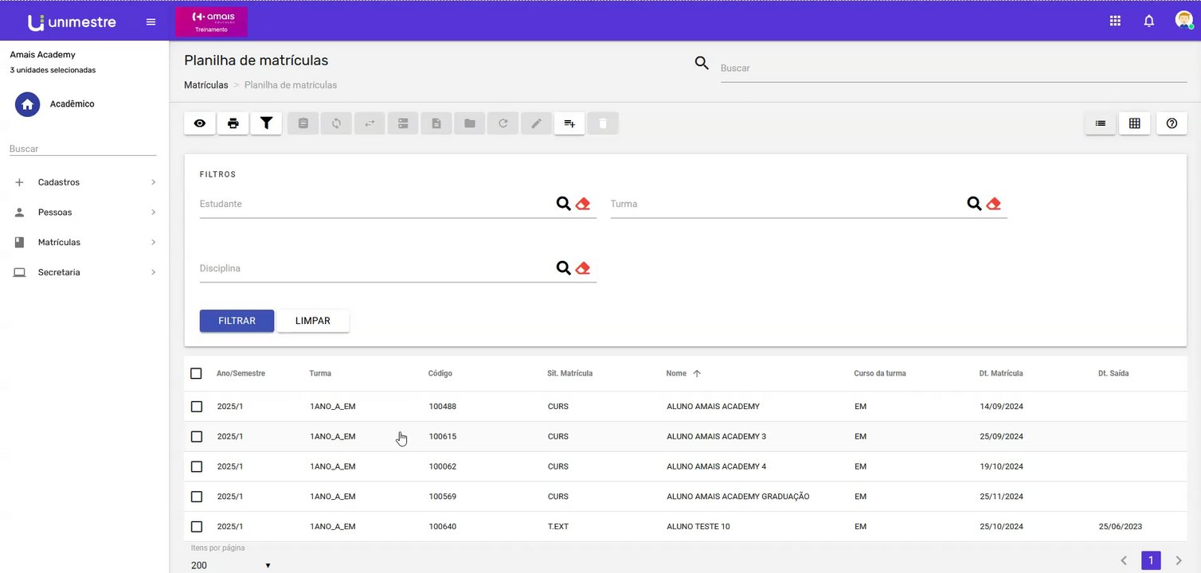This screenshot has height=573, width=1201.
Task: Click the Dt. Matrícula column header
Action: [1001, 373]
